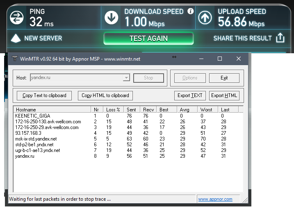The width and height of the screenshot is (294, 213).
Task: Click the Stop button in WinMTR
Action: 148,78
